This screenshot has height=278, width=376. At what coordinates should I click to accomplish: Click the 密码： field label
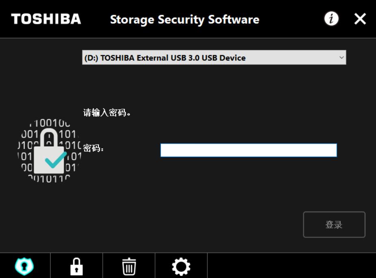(94, 148)
